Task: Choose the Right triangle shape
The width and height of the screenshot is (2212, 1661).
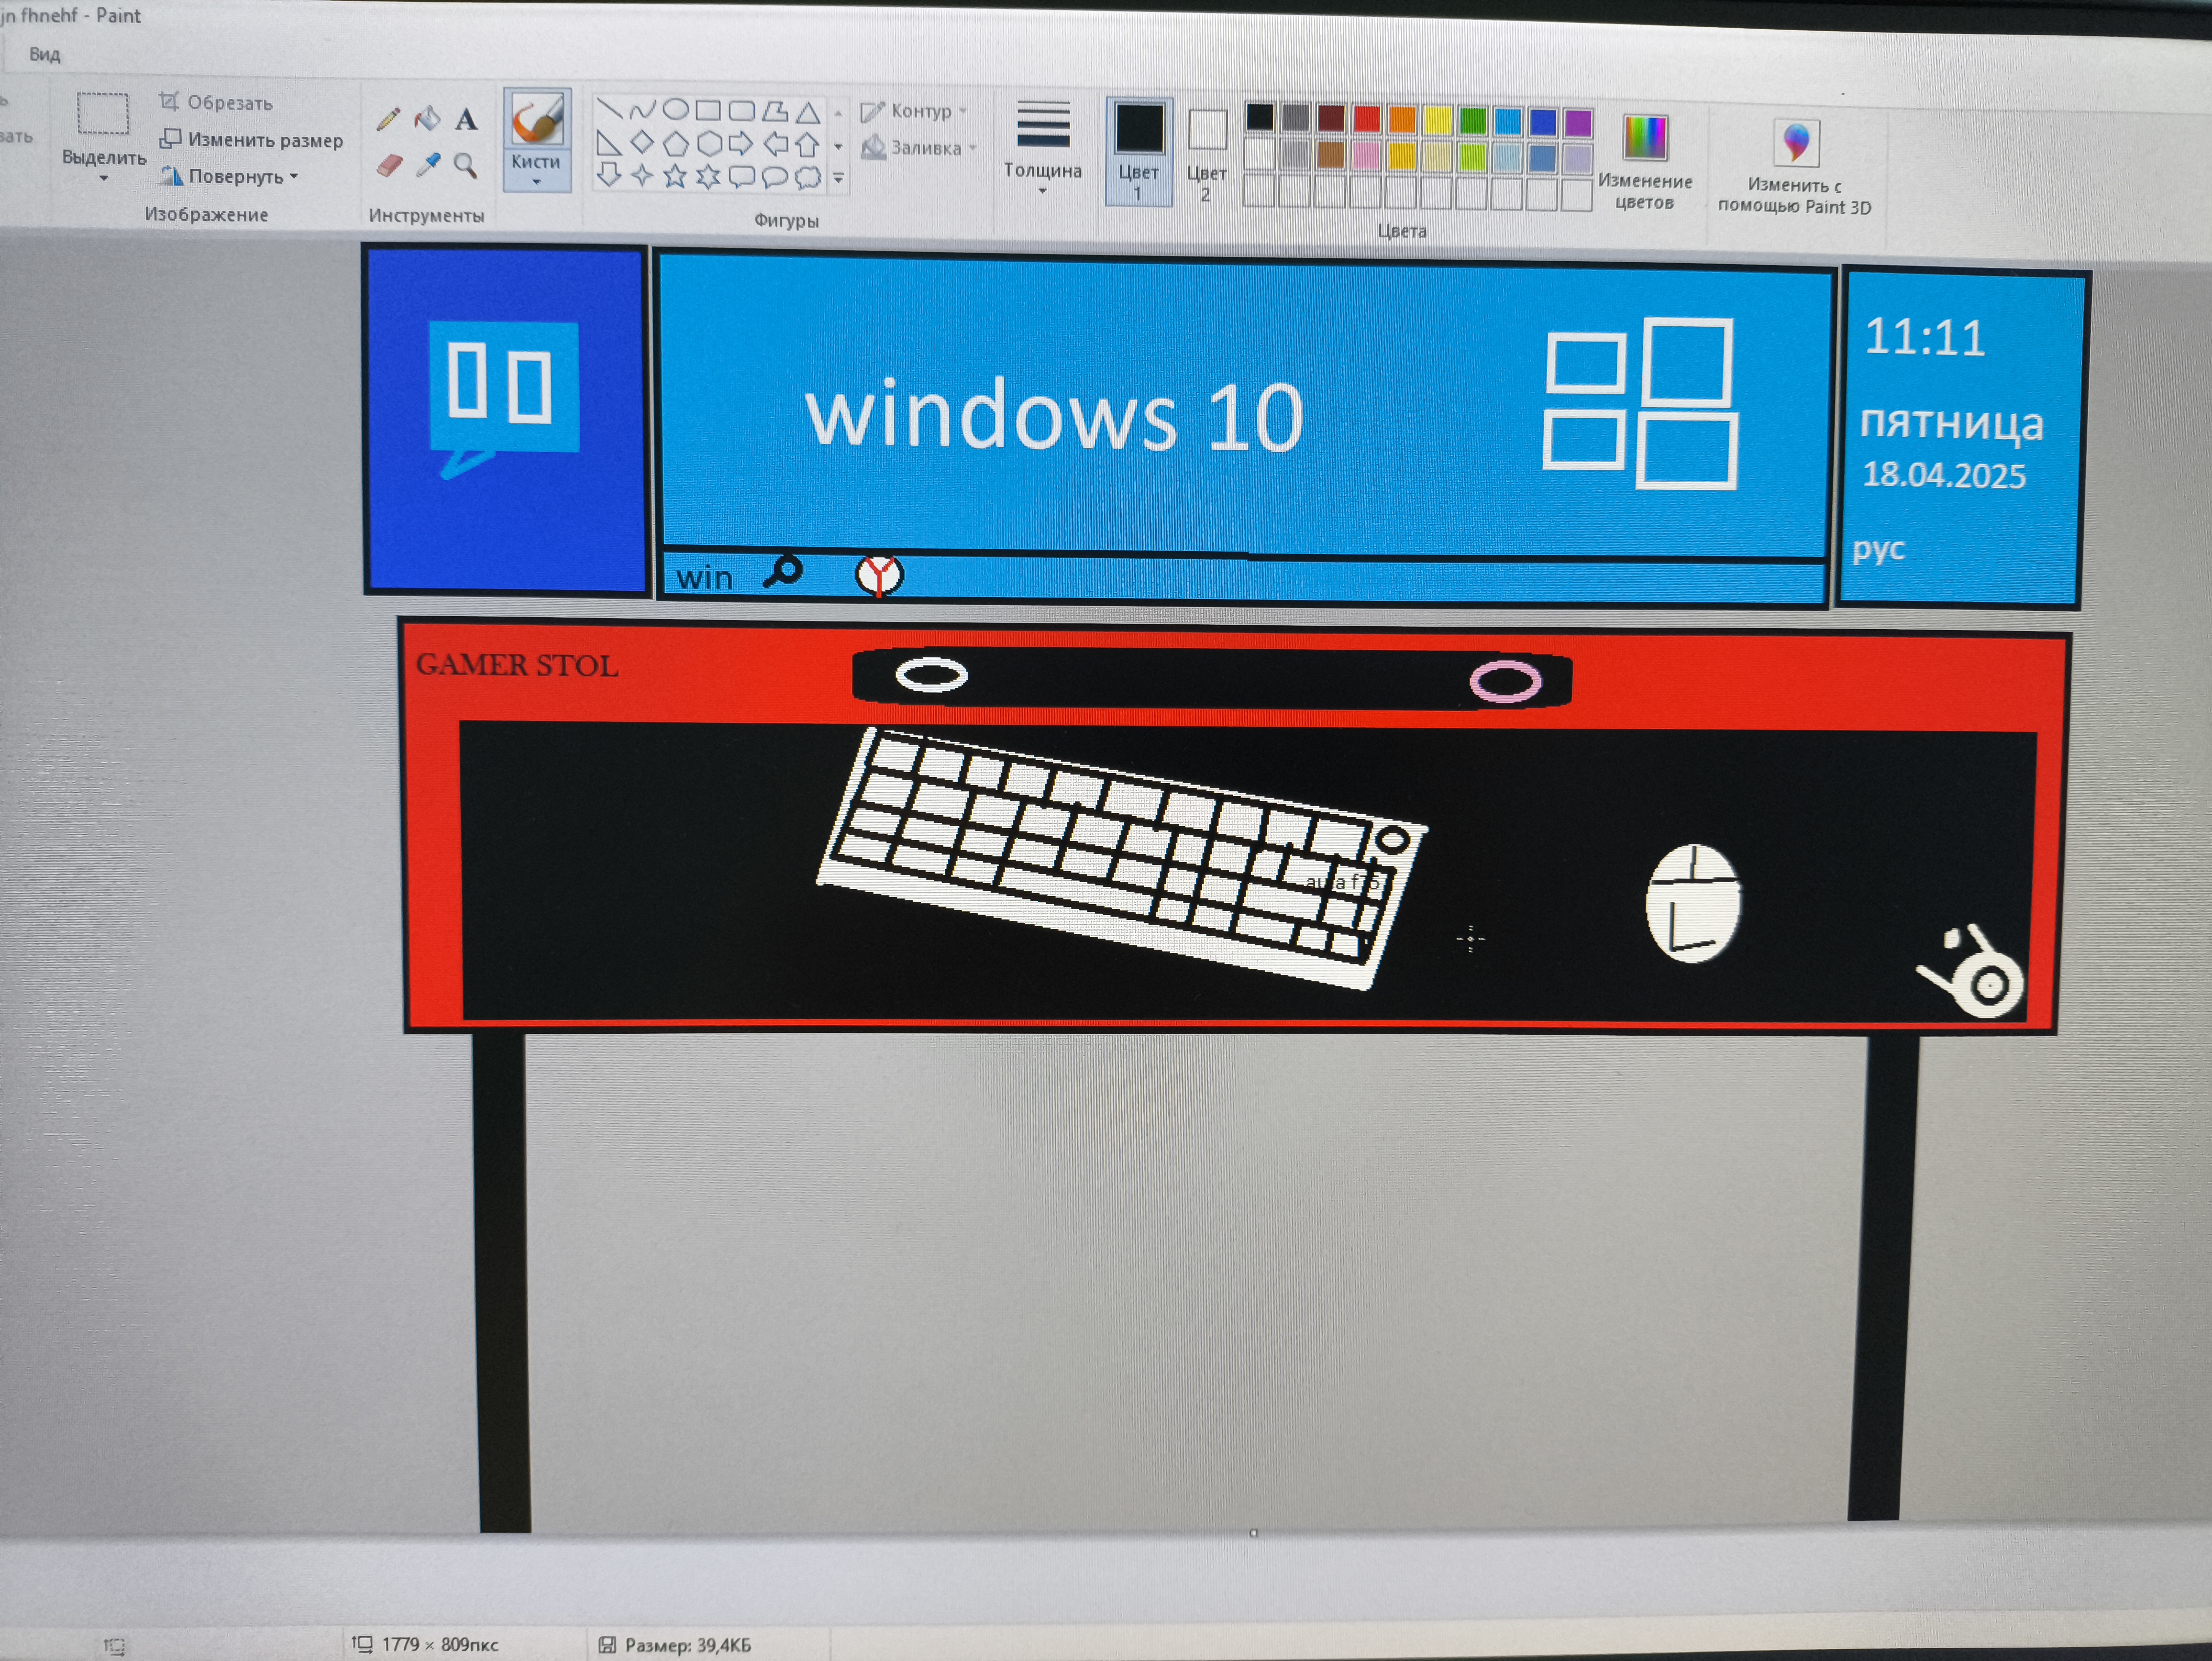Action: pyautogui.click(x=608, y=143)
